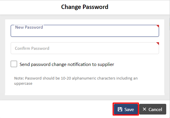The width and height of the screenshot is (170, 118).
Task: Cancel the password change dialog
Action: [x=153, y=109]
